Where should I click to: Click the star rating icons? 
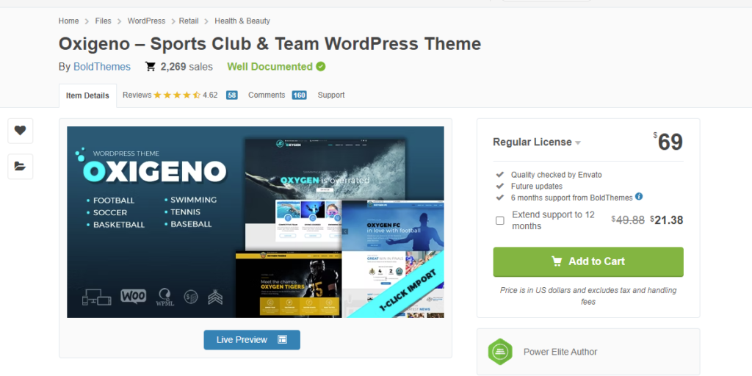[177, 95]
